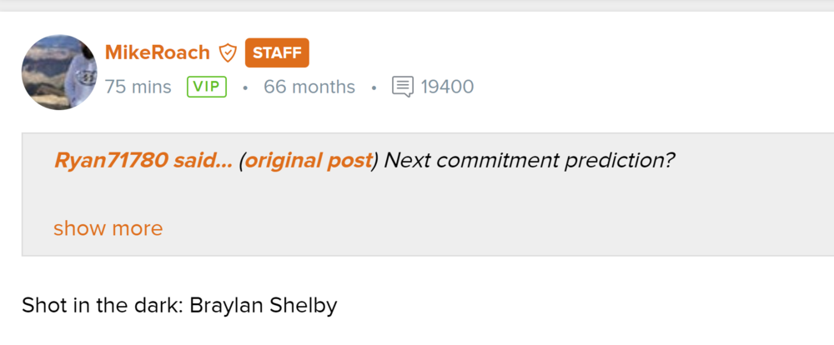Image resolution: width=834 pixels, height=345 pixels.
Task: Click the gray divider bar above the post
Action: (417, 4)
